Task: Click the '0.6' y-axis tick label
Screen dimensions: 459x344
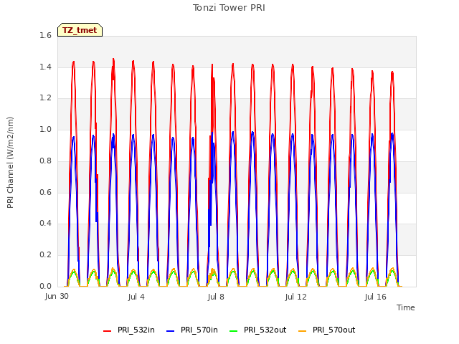Action: point(45,192)
